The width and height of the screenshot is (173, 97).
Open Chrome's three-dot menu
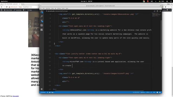click(x=172, y=7)
